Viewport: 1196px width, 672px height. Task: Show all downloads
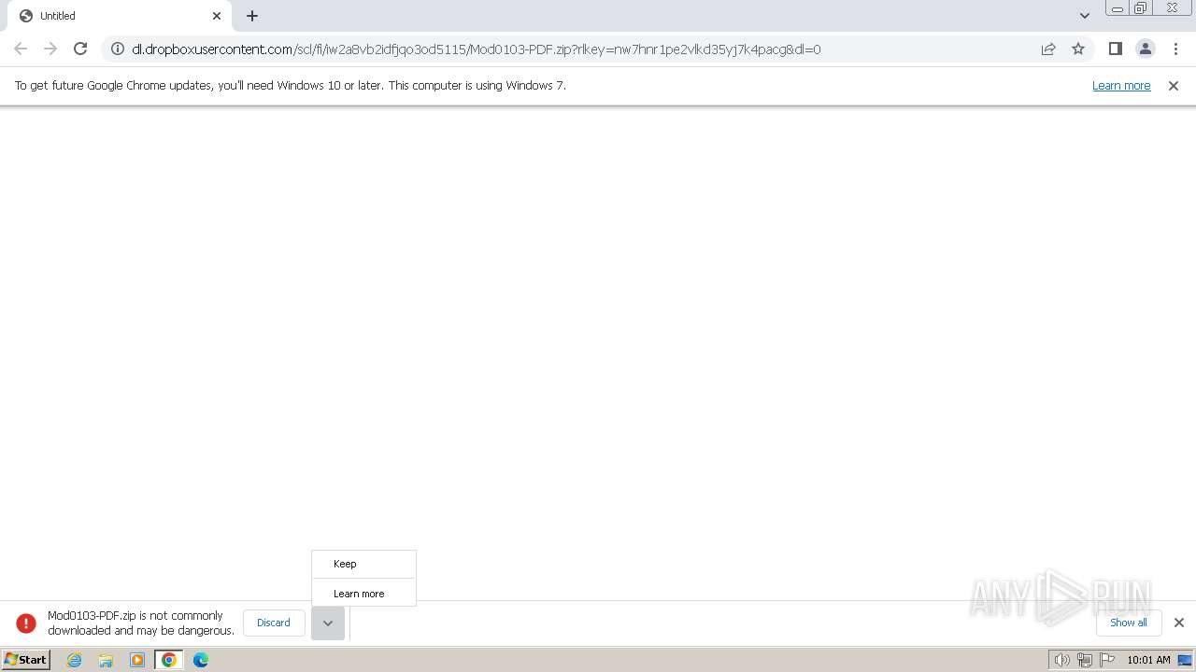(1129, 623)
